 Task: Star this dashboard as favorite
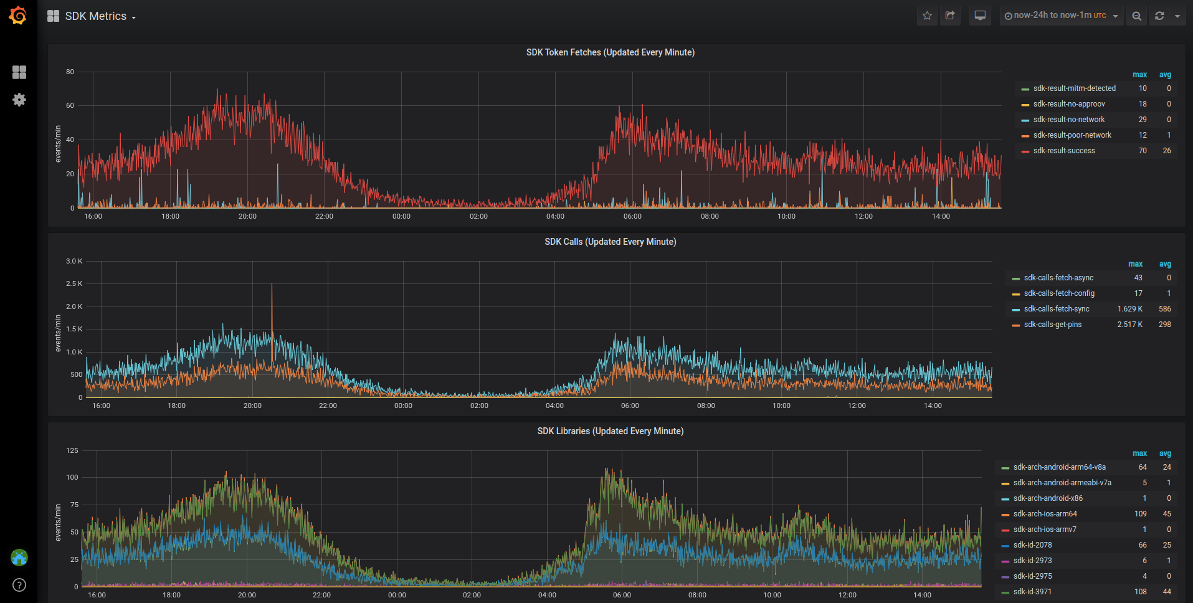coord(926,16)
